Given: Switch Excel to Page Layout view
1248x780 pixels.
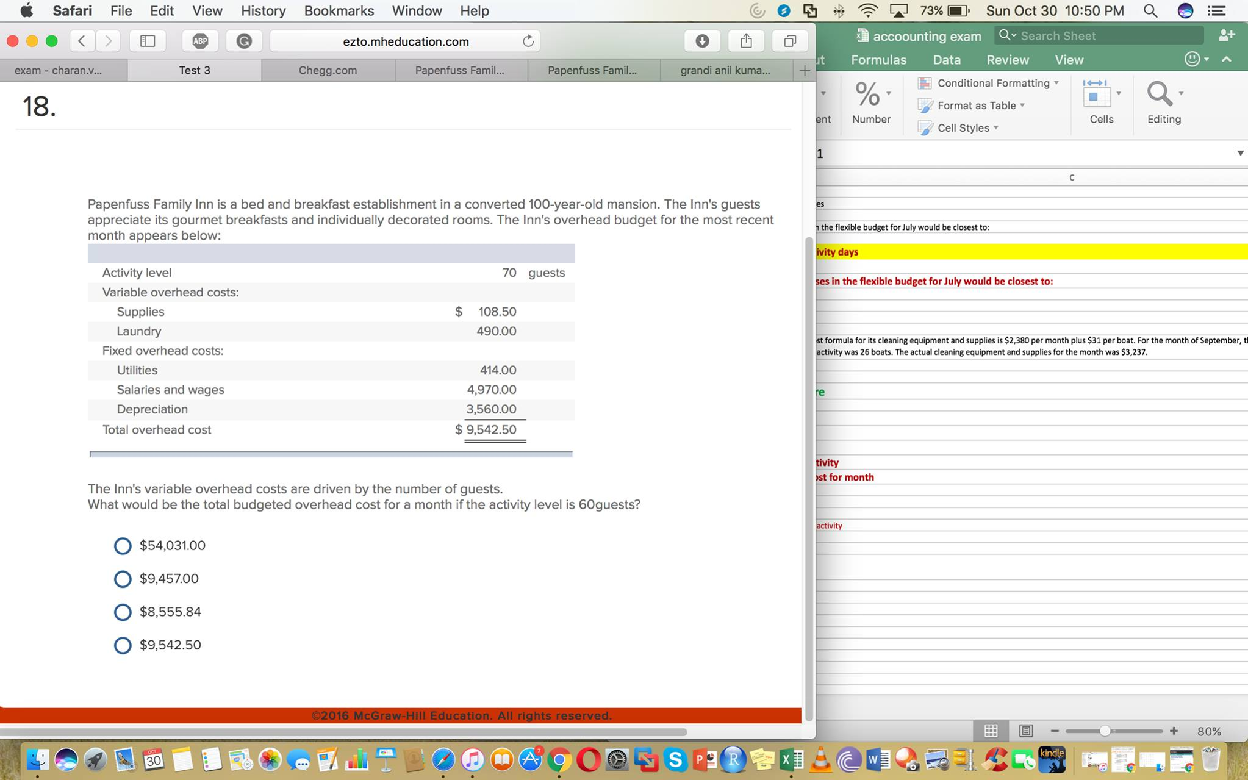Looking at the screenshot, I should coord(1026,731).
